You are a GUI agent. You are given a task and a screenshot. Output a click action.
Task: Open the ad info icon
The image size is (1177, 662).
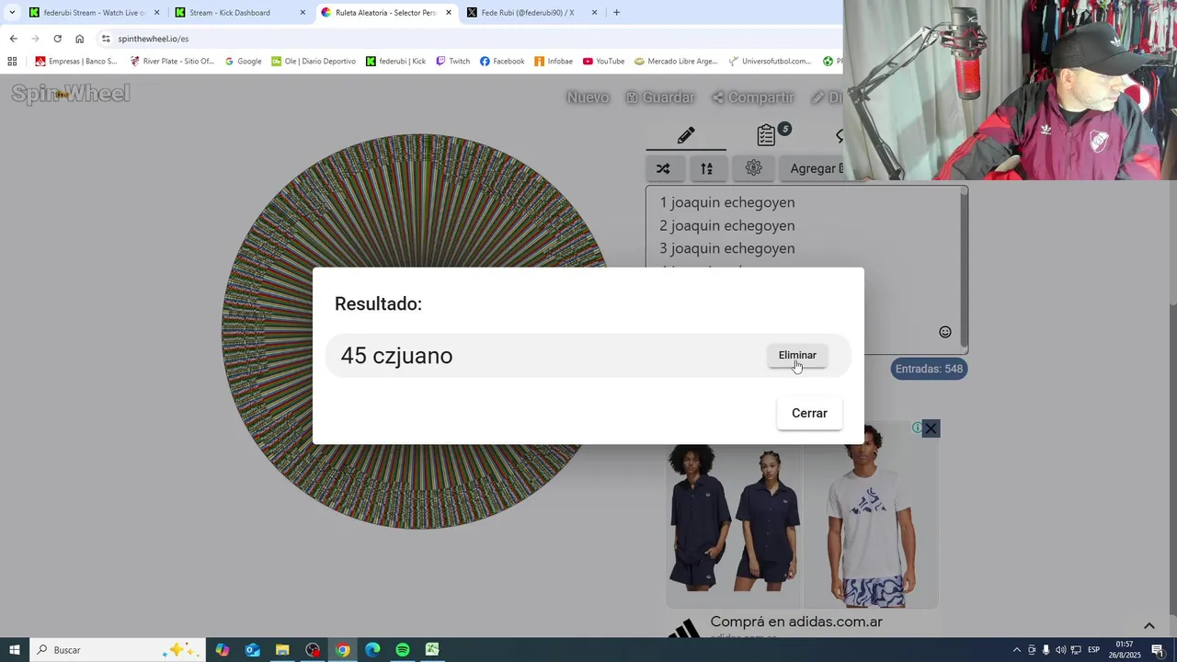pyautogui.click(x=917, y=428)
